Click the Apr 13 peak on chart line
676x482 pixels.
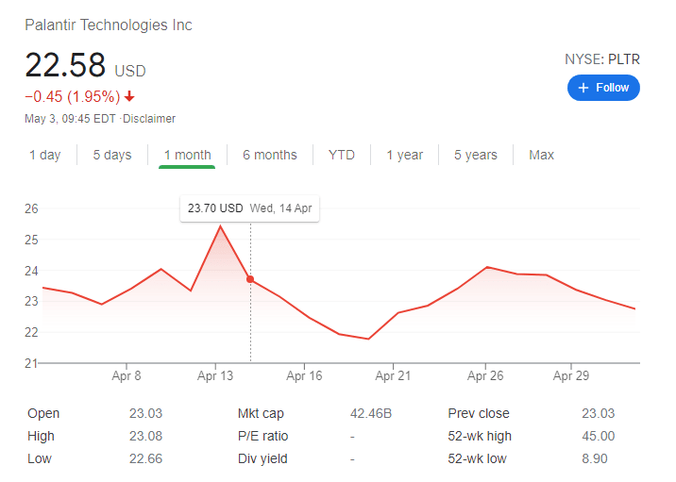pos(220,226)
